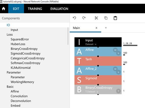The height and width of the screenshot is (108, 145).
Task: Add a new network tab
Action: point(106,28)
